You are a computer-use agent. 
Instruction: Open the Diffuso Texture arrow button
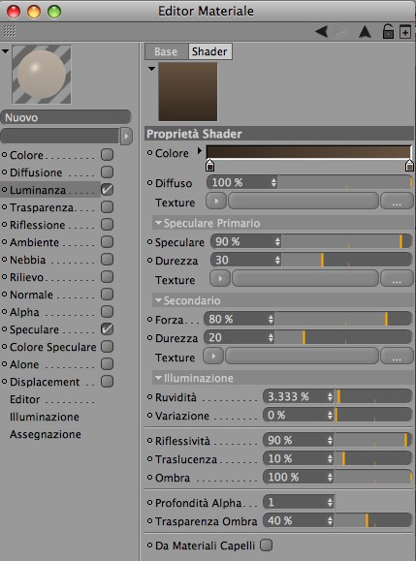[x=216, y=202]
